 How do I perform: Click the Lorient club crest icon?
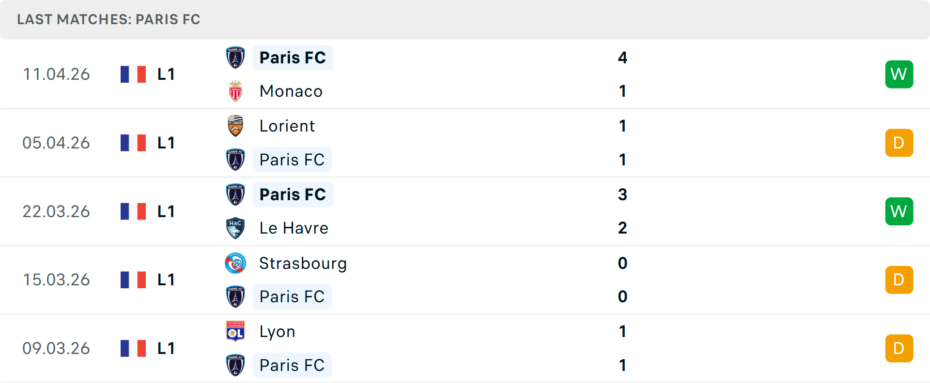click(235, 126)
